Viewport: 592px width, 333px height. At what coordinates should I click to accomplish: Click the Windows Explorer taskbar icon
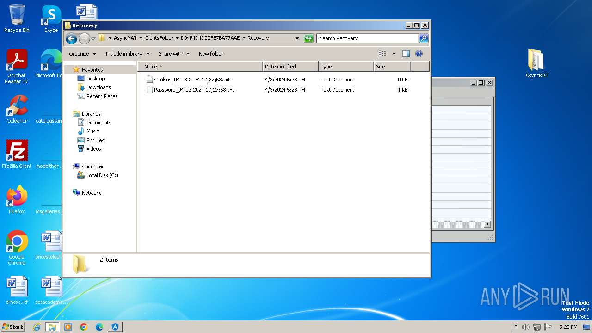tap(52, 327)
